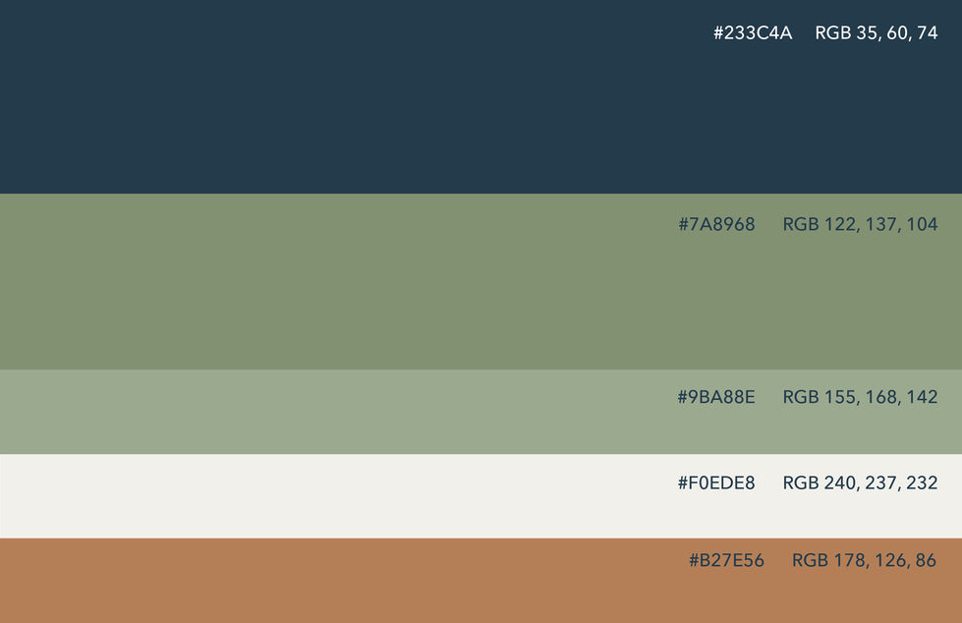Click the RGB 155, 168, 142 label
The width and height of the screenshot is (962, 623).
click(x=860, y=397)
